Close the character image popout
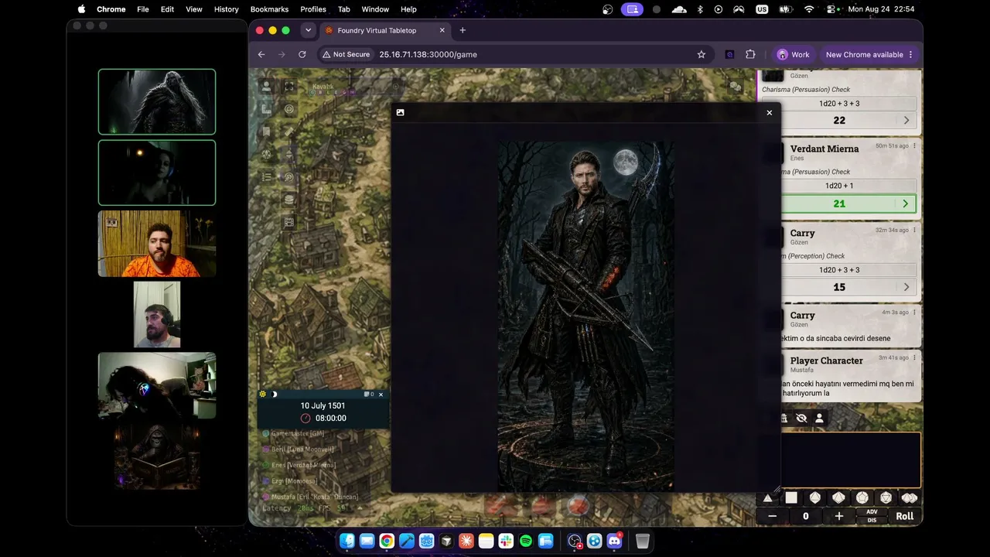This screenshot has width=990, height=557. click(x=769, y=113)
